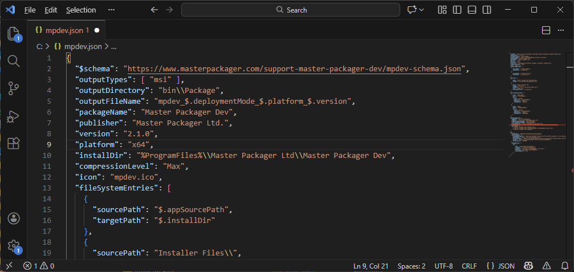The width and height of the screenshot is (574, 272).
Task: Open the Copilot chat icon
Action: 413,10
